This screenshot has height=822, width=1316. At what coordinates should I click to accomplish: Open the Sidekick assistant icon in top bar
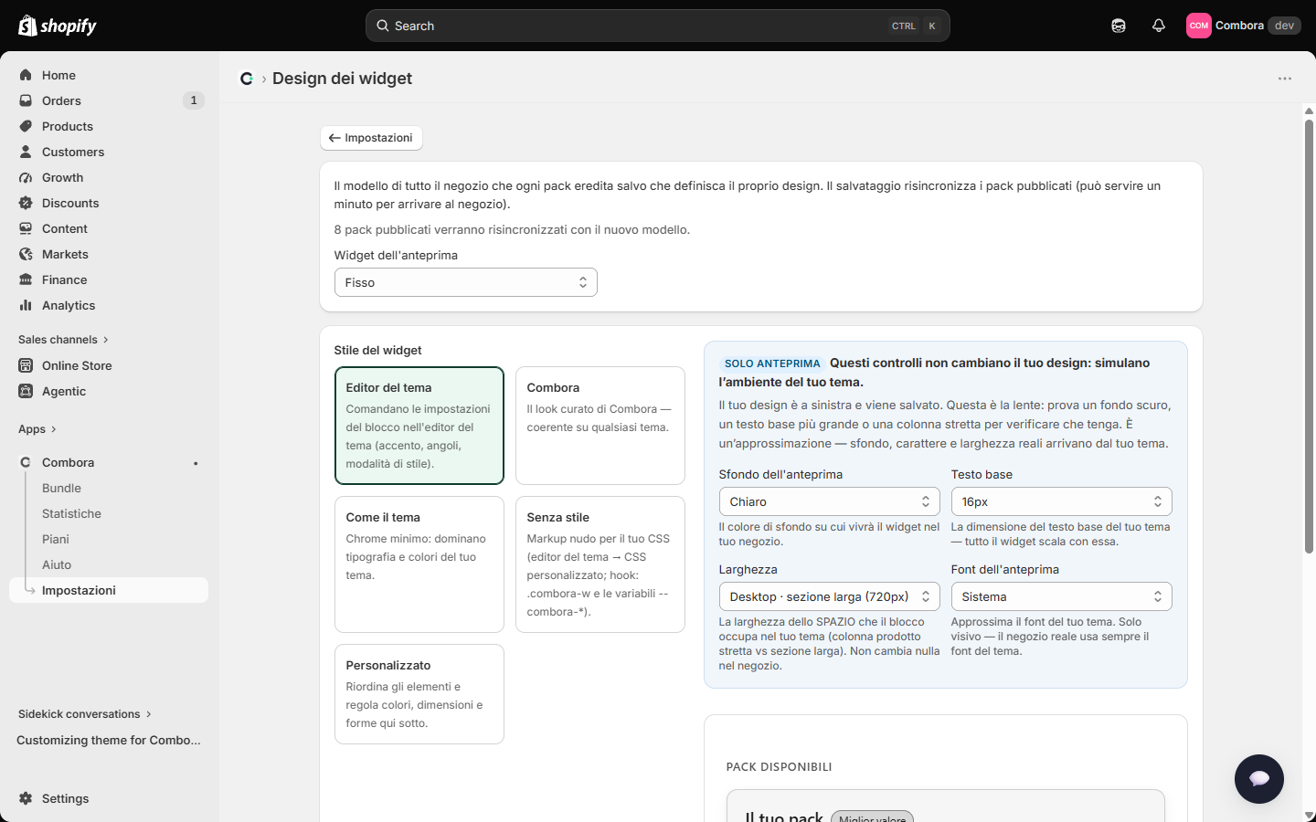[x=1119, y=26]
